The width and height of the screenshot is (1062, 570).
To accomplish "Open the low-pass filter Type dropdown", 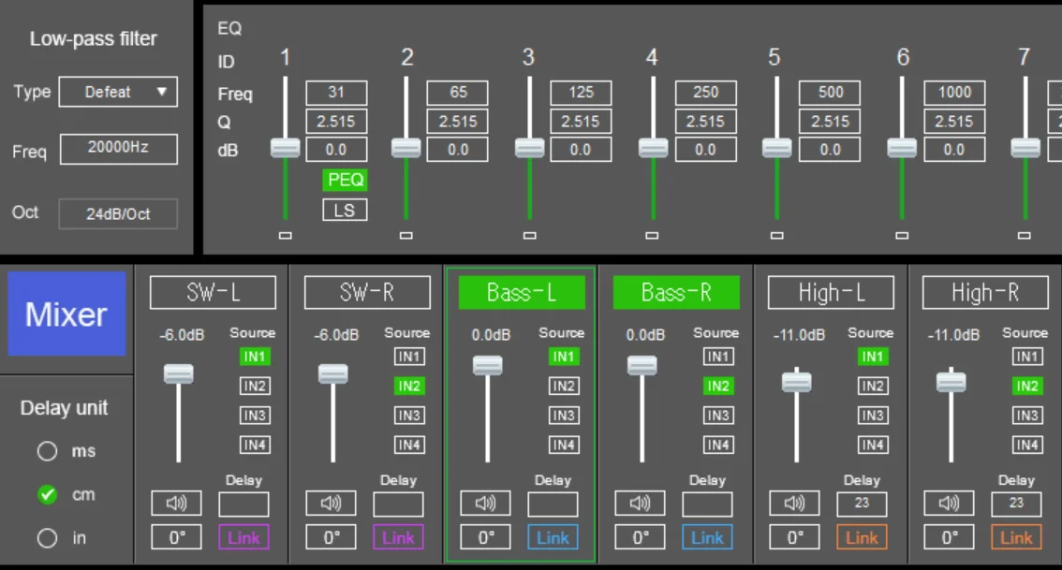I will [x=118, y=92].
